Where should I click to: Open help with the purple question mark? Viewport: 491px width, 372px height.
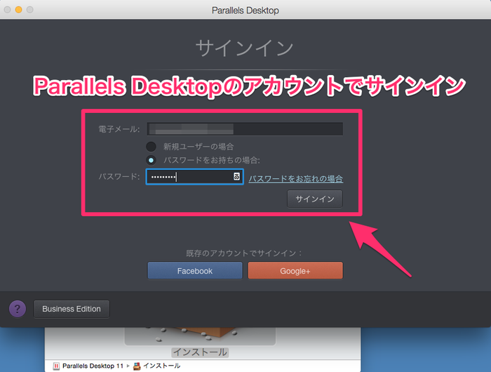(18, 309)
